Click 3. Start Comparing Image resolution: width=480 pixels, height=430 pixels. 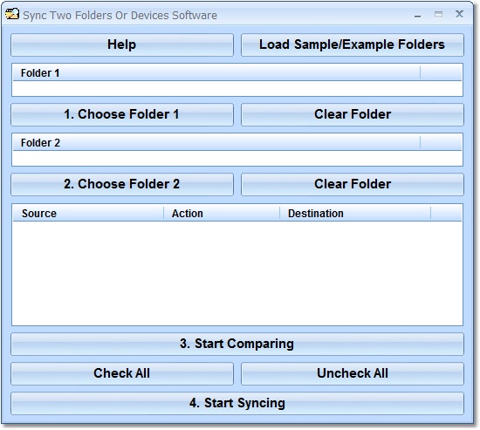pos(237,344)
